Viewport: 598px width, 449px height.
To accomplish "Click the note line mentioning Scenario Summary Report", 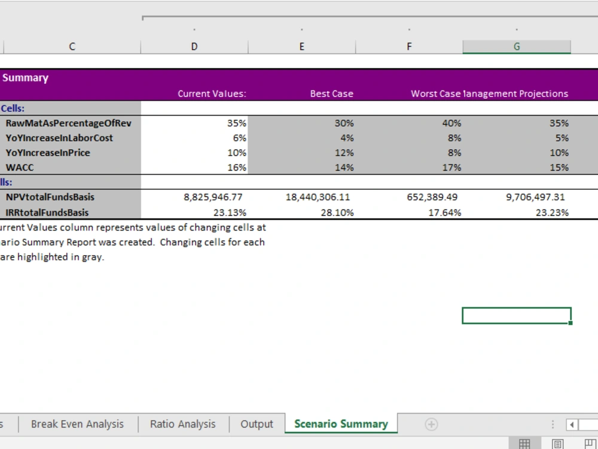I will pyautogui.click(x=132, y=242).
